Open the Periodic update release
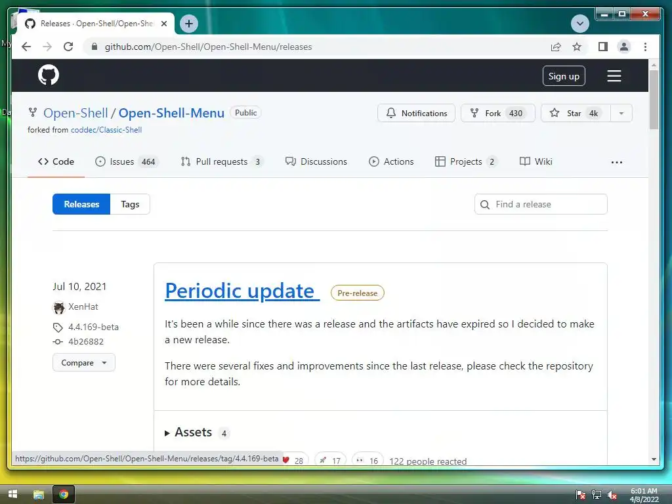 point(242,291)
